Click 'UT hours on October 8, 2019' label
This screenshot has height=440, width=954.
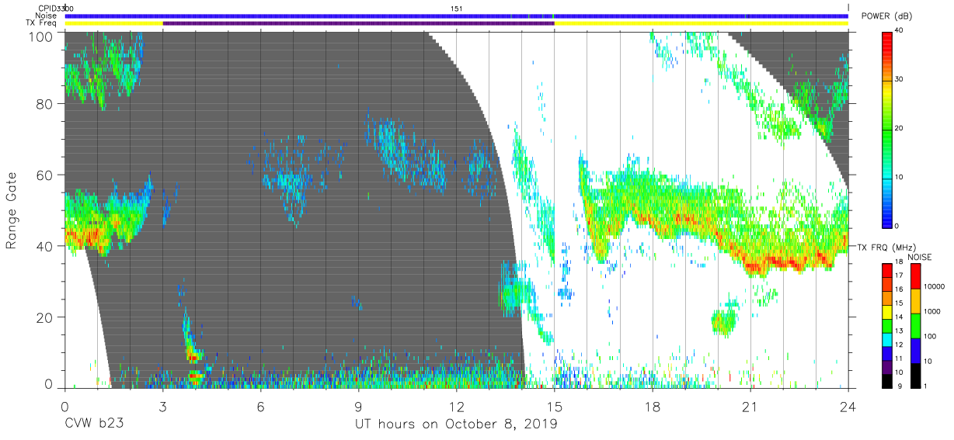(x=456, y=424)
